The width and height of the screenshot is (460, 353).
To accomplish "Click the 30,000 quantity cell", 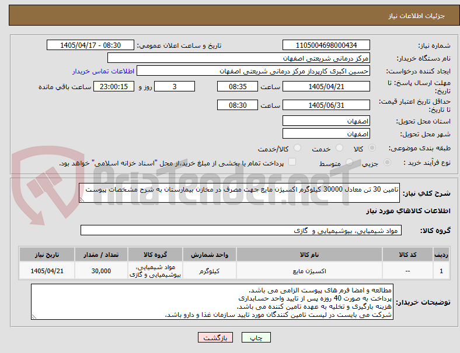I will [101, 271].
